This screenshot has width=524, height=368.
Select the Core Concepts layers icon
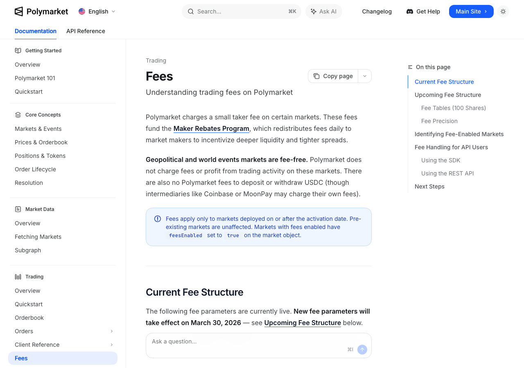(18, 115)
